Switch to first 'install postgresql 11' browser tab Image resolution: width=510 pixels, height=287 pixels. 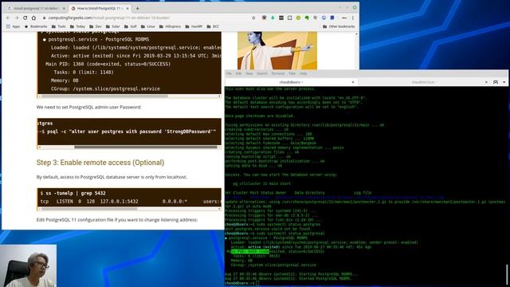click(x=36, y=9)
